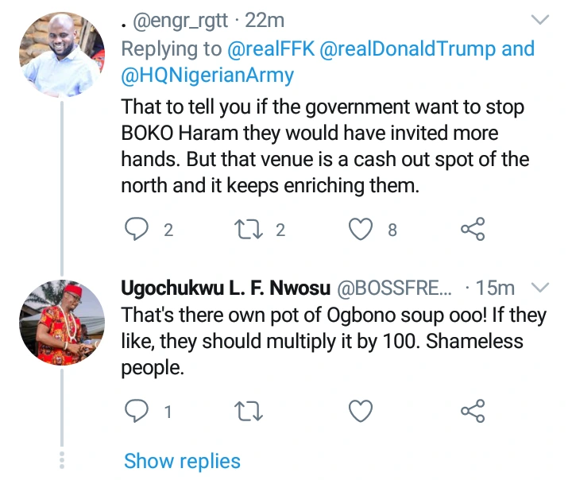
Task: Open the BOKO Haram tweet text
Action: click(325, 145)
